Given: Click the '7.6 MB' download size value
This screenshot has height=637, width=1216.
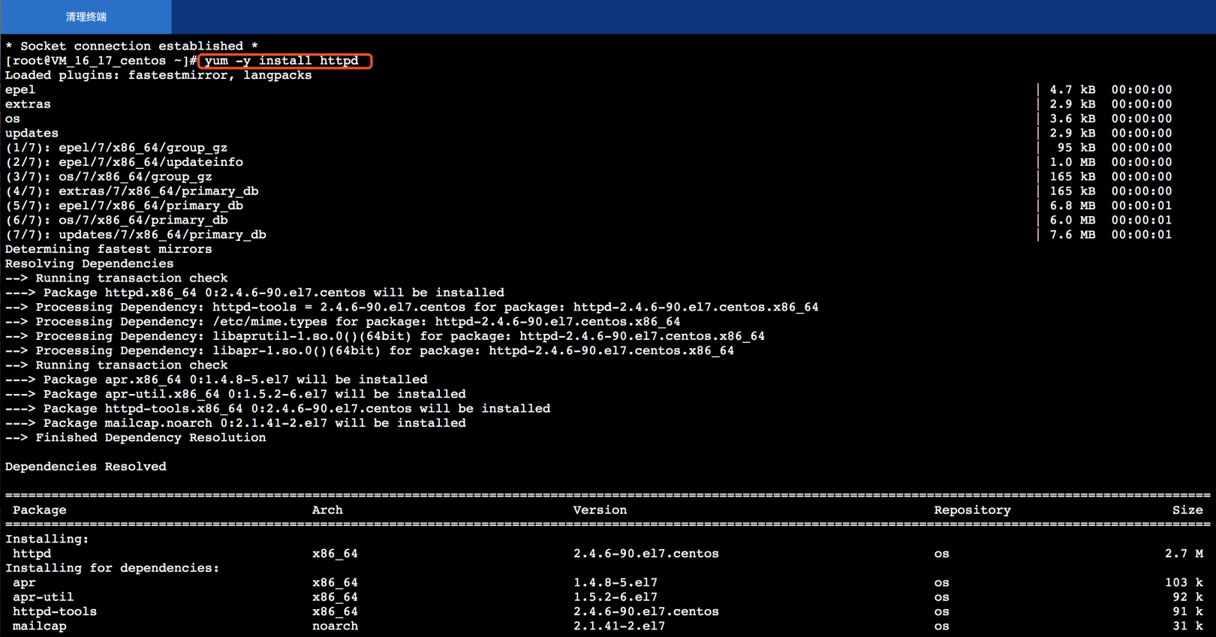Looking at the screenshot, I should (1073, 235).
